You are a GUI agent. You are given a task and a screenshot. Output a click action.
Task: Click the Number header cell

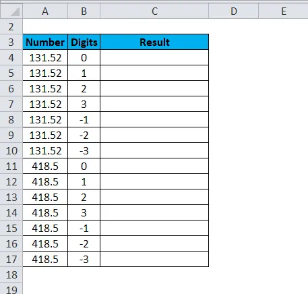45,42
